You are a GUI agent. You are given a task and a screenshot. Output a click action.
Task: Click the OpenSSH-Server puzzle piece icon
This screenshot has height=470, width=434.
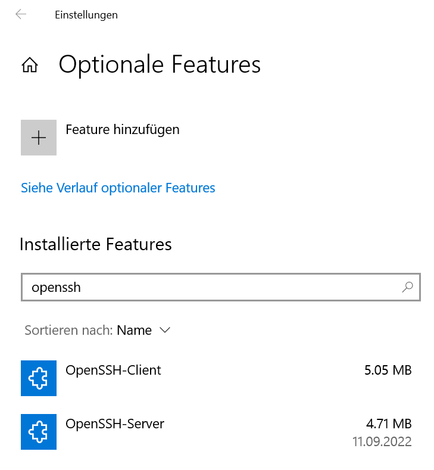click(39, 432)
